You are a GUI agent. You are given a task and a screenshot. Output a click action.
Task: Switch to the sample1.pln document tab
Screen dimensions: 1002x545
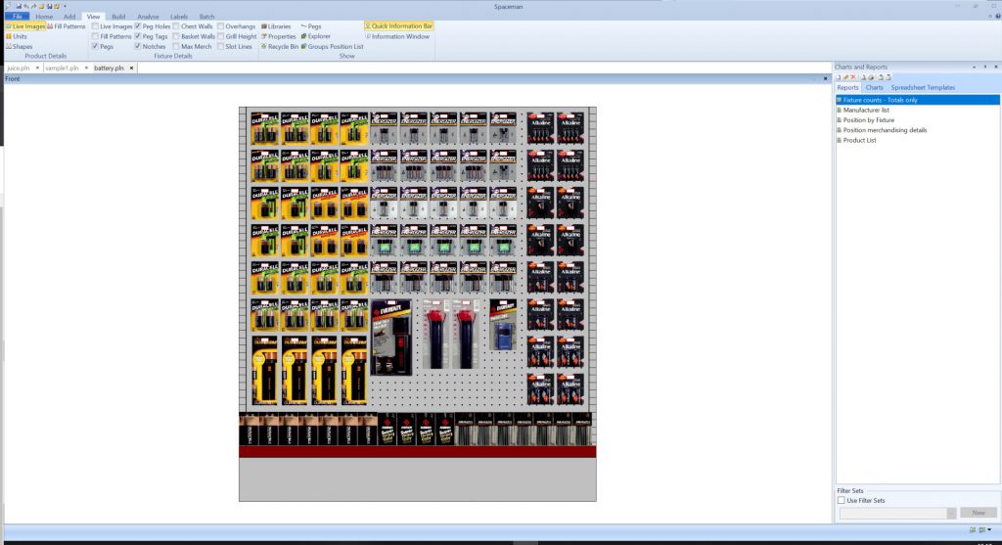click(62, 68)
